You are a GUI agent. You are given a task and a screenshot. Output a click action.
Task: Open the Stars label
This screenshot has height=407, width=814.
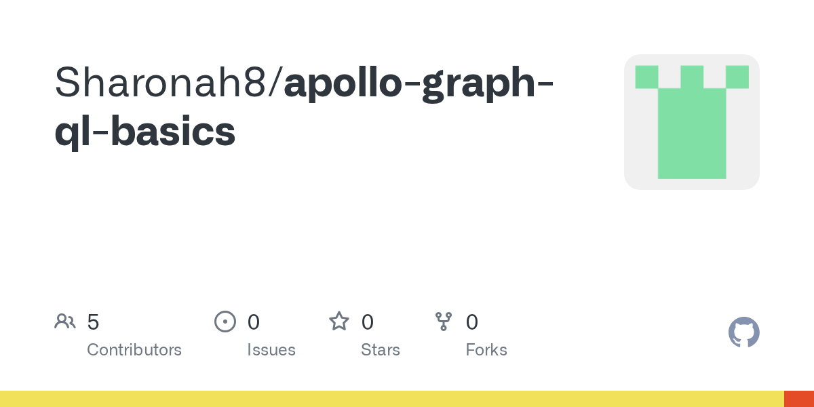[381, 350]
